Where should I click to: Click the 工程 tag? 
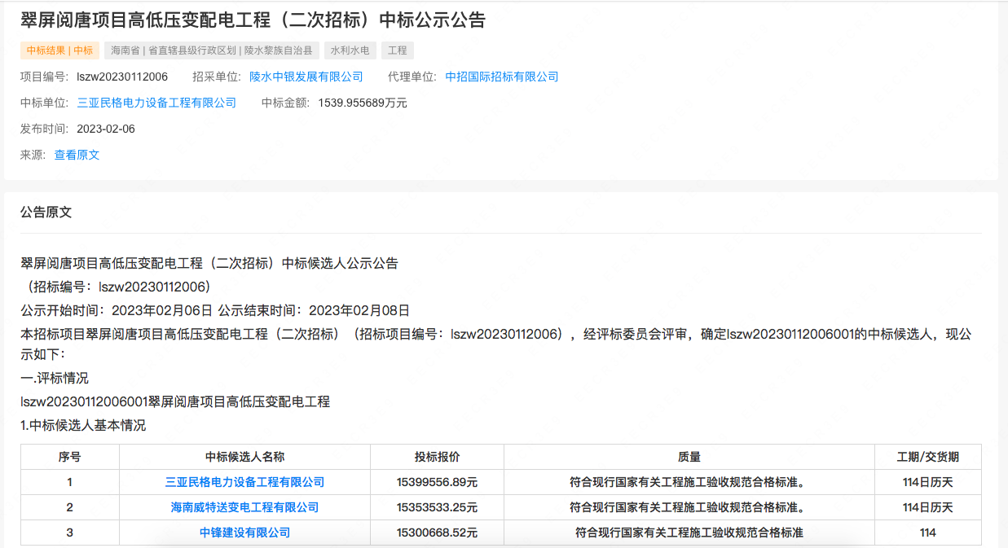[x=398, y=50]
